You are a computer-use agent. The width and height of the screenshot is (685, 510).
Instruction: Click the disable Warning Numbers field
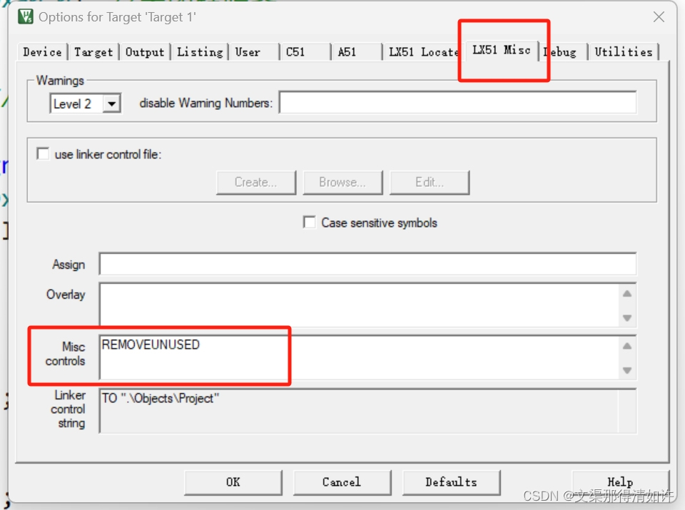(457, 103)
